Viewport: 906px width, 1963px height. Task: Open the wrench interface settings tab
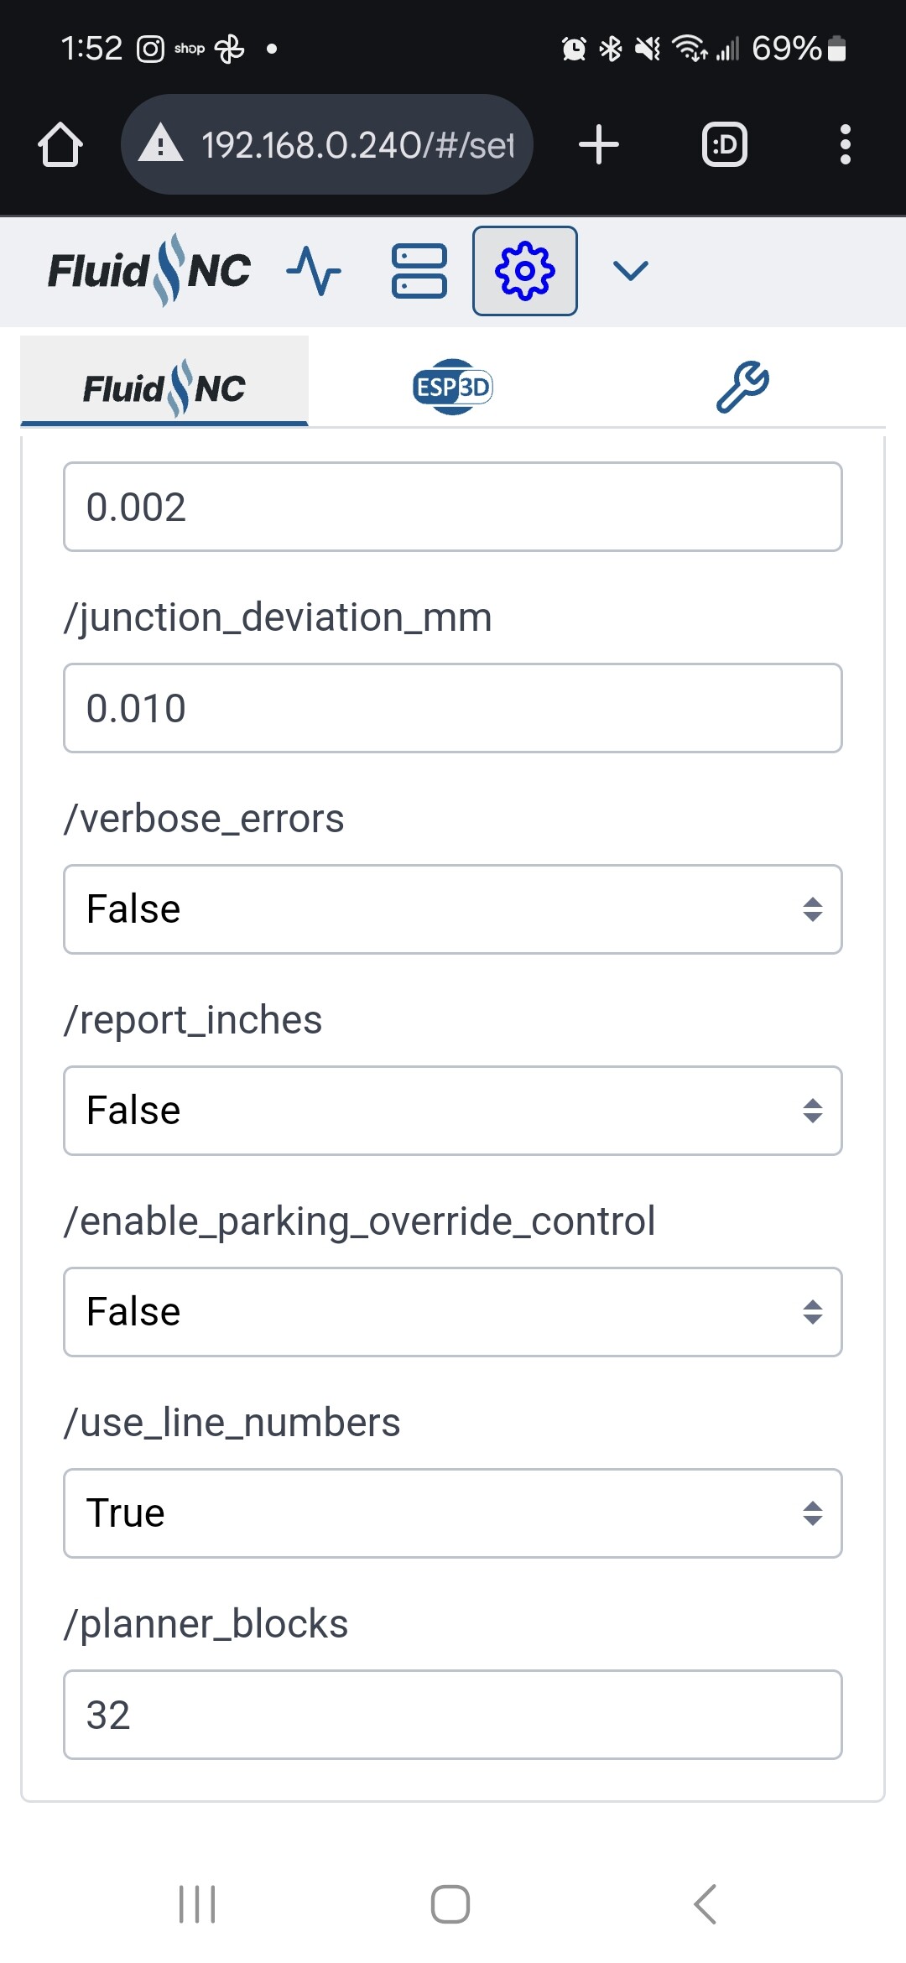click(742, 387)
